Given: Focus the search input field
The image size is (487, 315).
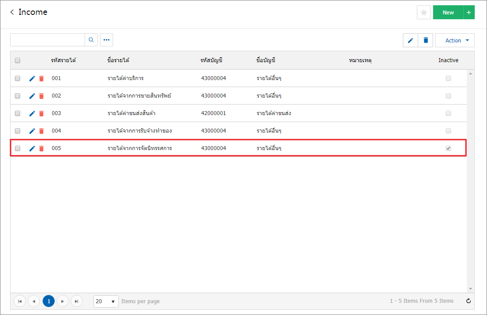Looking at the screenshot, I should [47, 40].
